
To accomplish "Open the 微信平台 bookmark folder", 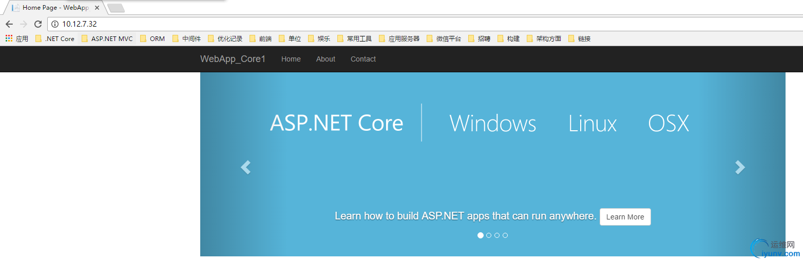I will pos(444,38).
